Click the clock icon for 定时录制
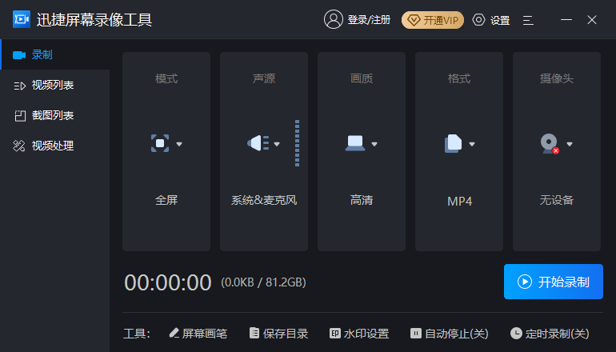This screenshot has width=616, height=352. coord(516,333)
